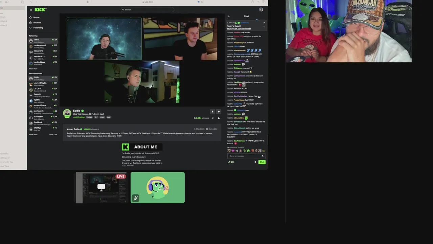Select ShaktyG in Recommended list

tap(43, 129)
